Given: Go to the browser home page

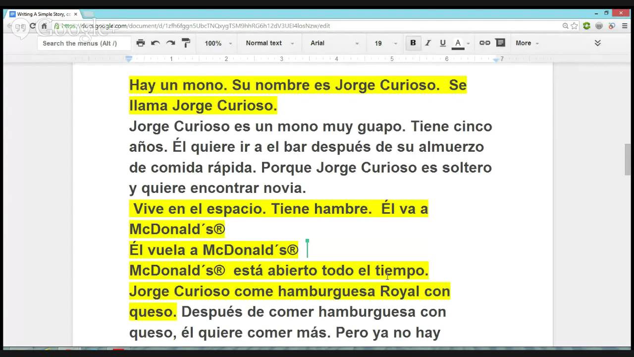Looking at the screenshot, I should tap(44, 26).
